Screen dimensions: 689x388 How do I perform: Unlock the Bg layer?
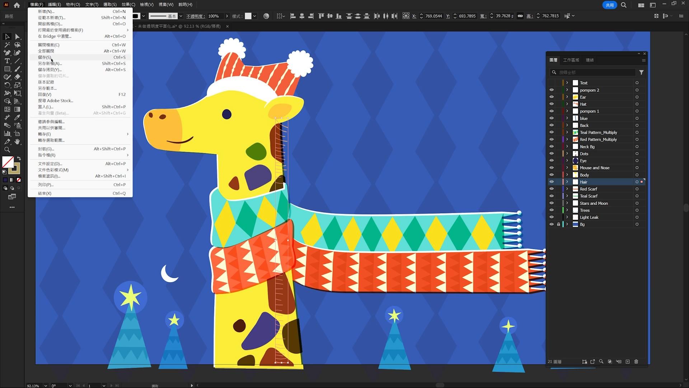click(558, 224)
